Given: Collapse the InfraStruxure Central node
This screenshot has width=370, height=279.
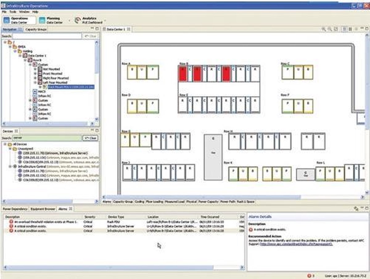Looking at the screenshot, I should [10, 166].
